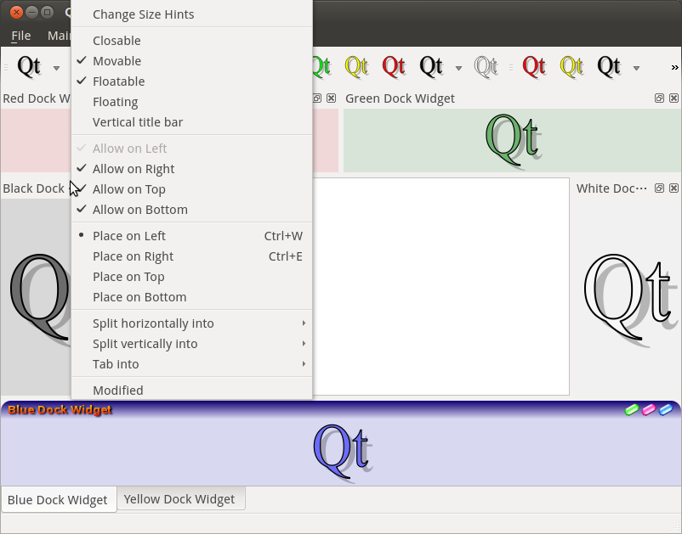This screenshot has width=682, height=534.
Task: Float the Green Dock Widget
Action: 659,98
